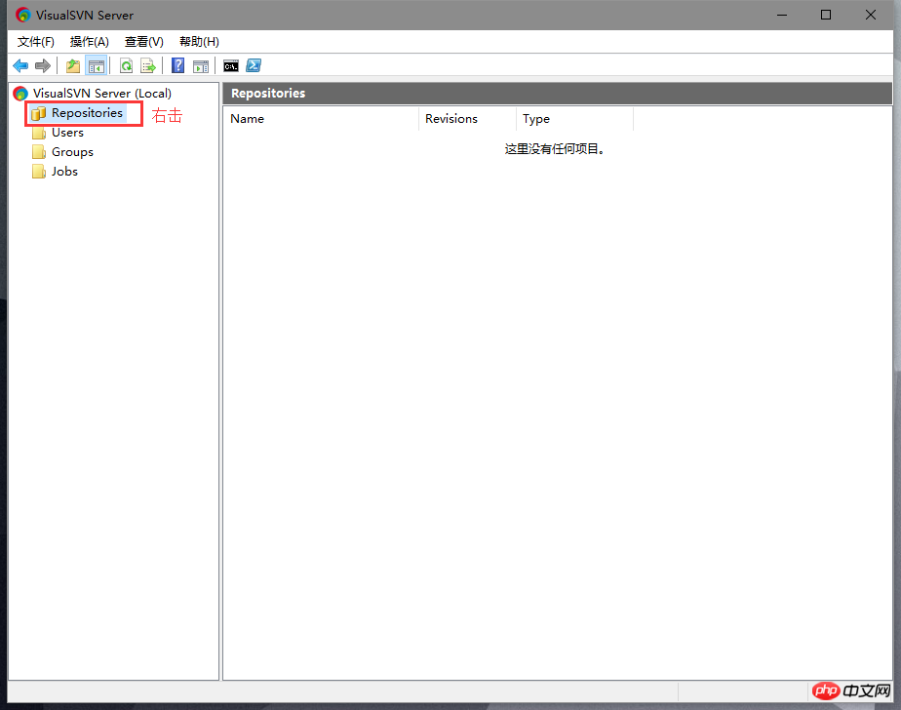The height and width of the screenshot is (710, 901).
Task: Sort by the Type column header
Action: pyautogui.click(x=575, y=119)
